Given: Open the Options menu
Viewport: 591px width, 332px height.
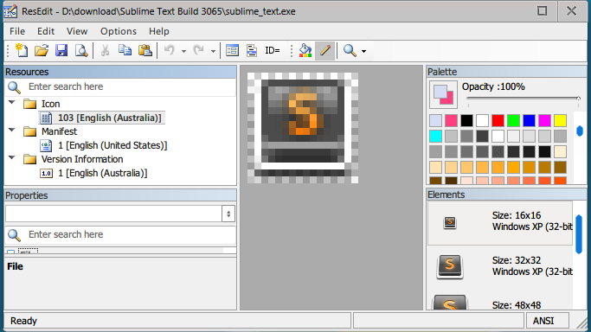Looking at the screenshot, I should point(119,31).
